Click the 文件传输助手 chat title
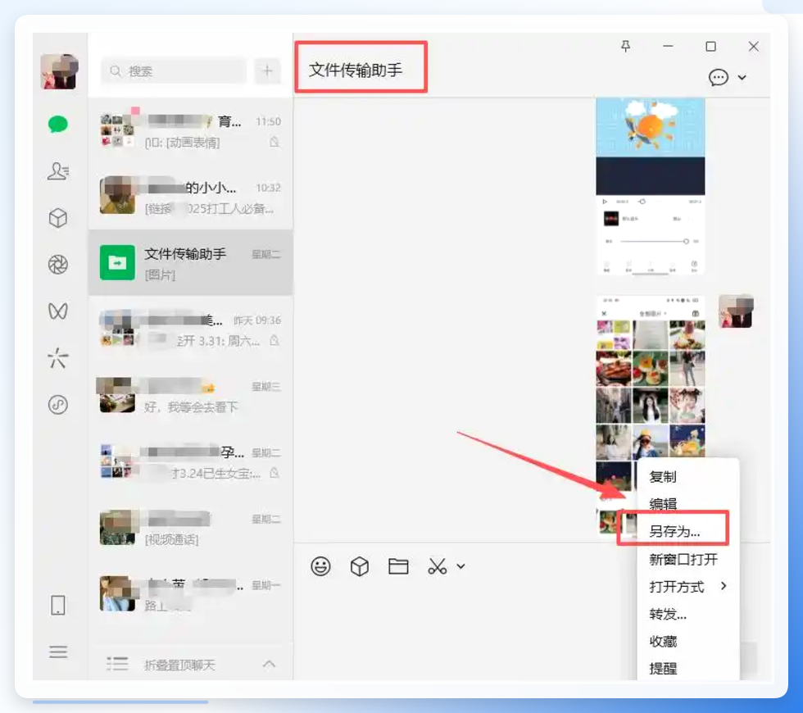 (x=356, y=70)
